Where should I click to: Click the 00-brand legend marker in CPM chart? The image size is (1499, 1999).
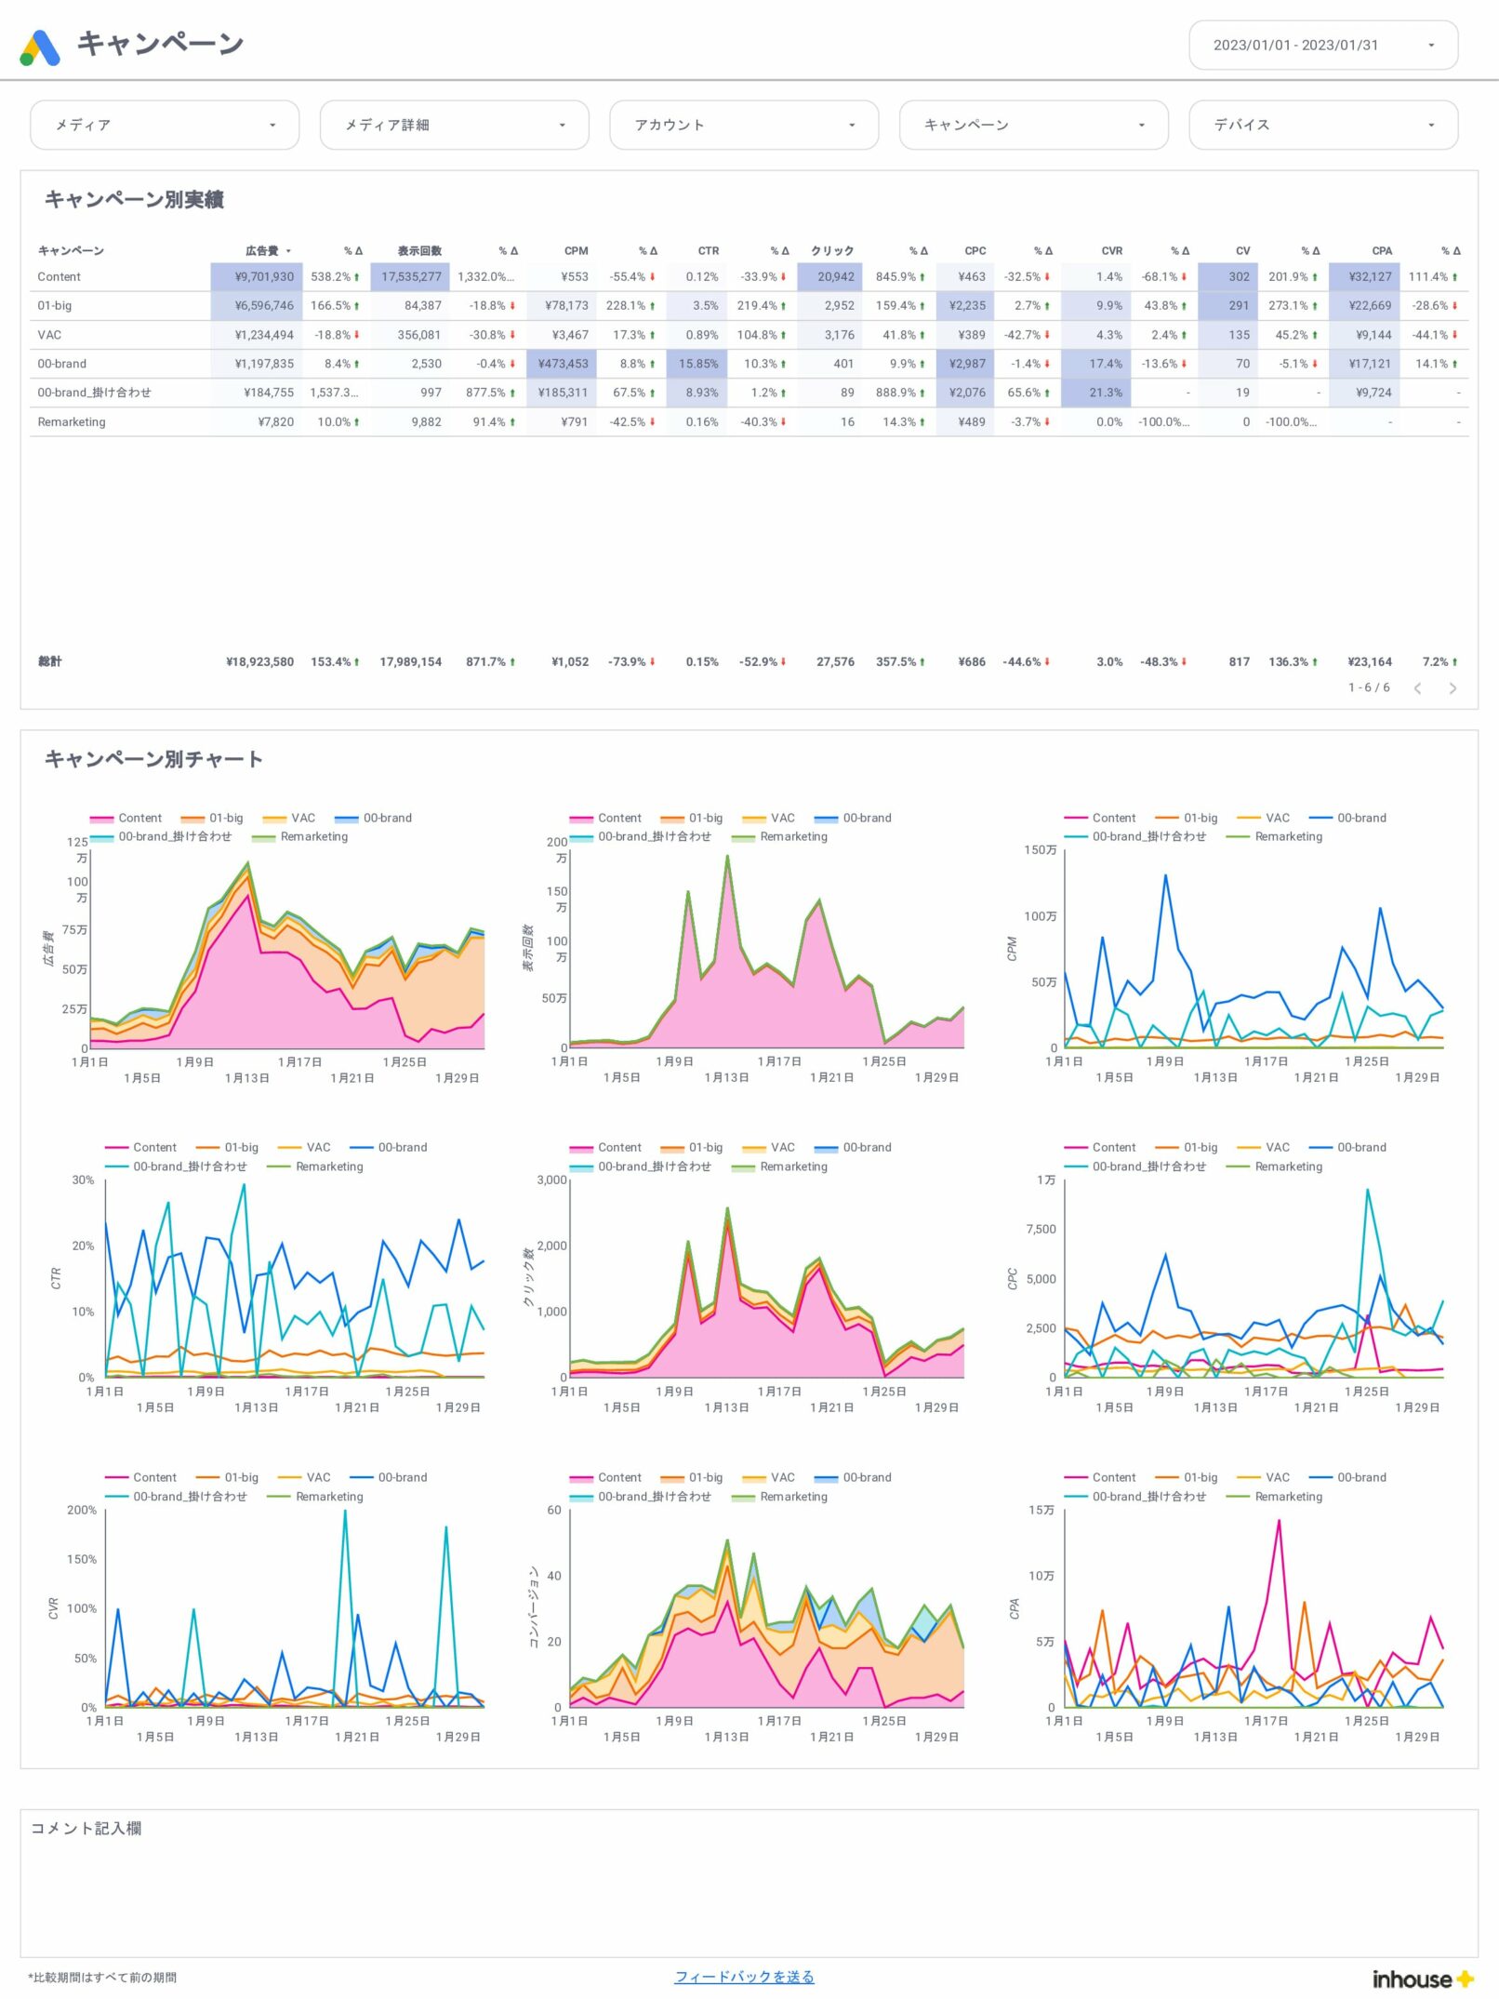(x=1320, y=819)
